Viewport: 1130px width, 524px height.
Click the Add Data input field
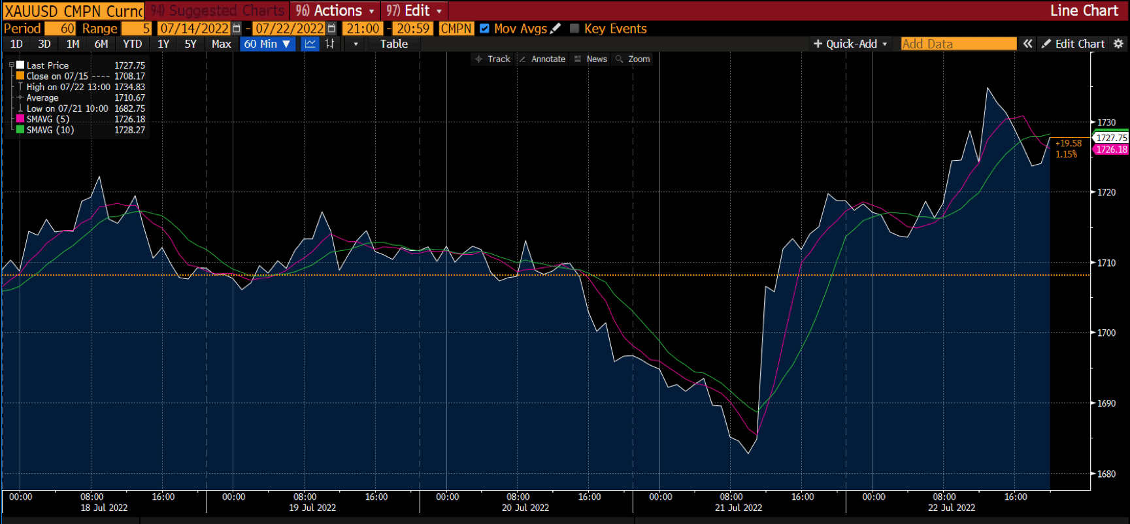[x=957, y=44]
